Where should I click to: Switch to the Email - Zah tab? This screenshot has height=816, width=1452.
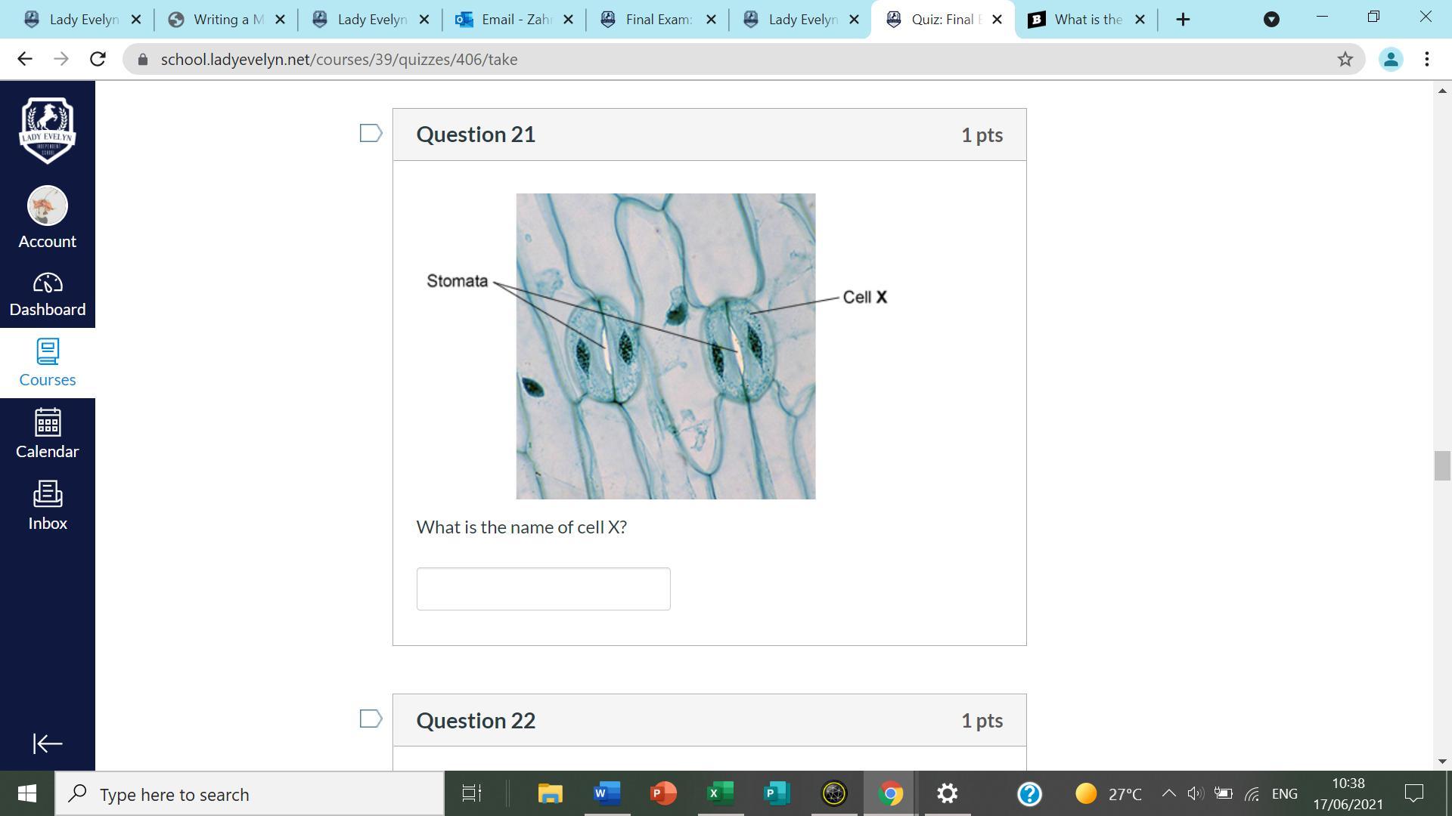coord(514,20)
